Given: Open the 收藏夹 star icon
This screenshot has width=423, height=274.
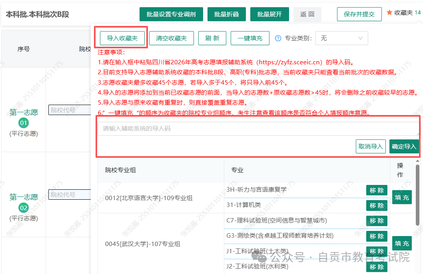Looking at the screenshot, I should (389, 12).
